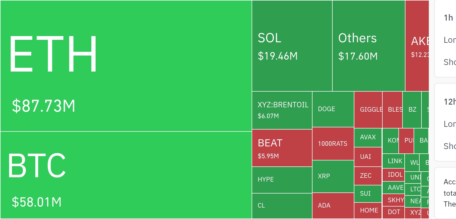The image size is (456, 219).
Task: Select the ETH heatmap tile
Action: [126, 66]
